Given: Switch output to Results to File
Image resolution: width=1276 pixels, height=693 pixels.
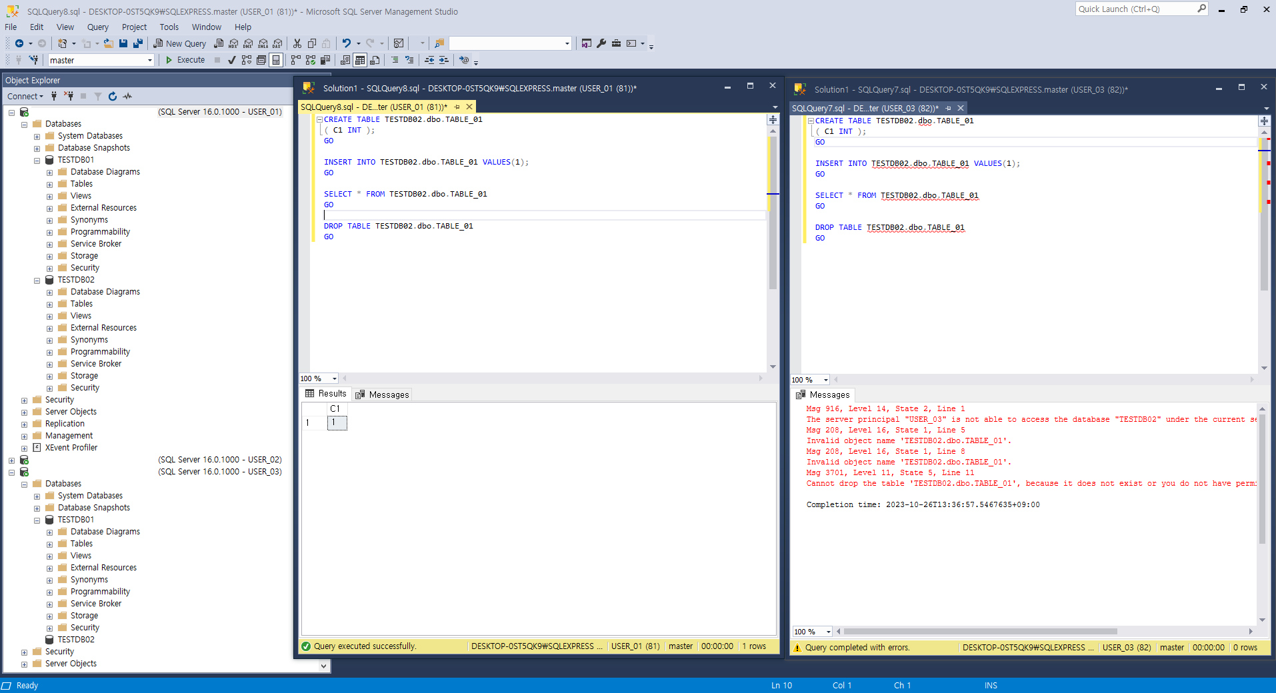Looking at the screenshot, I should (375, 60).
